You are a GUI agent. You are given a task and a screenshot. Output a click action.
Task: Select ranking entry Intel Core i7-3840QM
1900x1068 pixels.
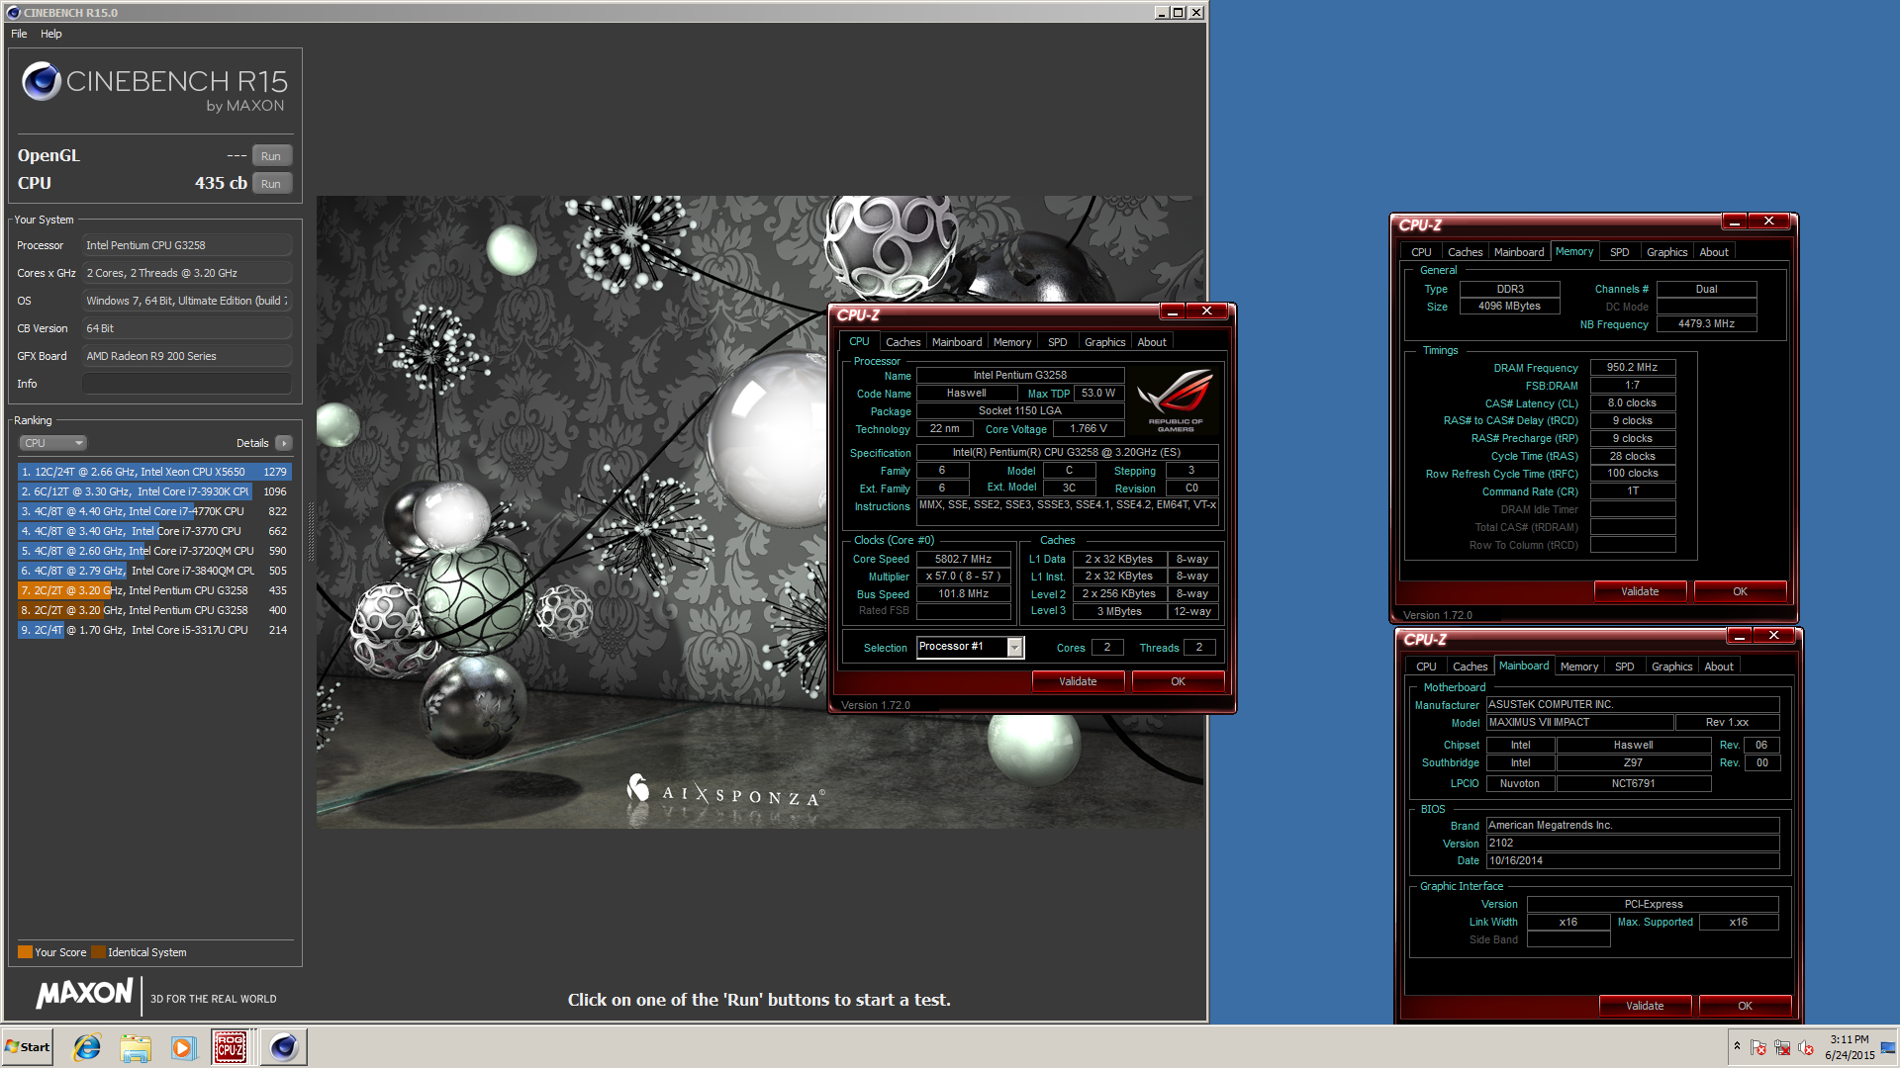point(154,571)
